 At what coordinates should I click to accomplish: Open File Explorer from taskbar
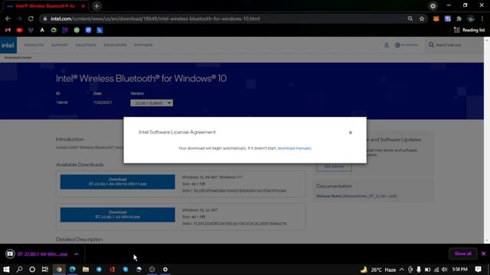coord(86,270)
